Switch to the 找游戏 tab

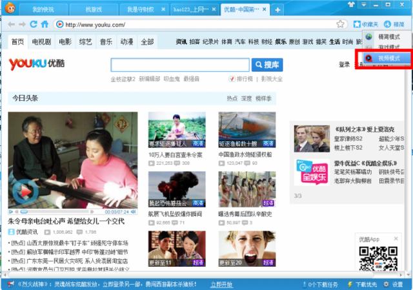[93, 10]
